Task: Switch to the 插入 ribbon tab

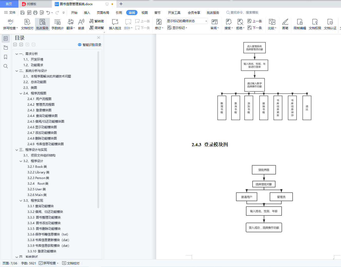Action: [87, 13]
